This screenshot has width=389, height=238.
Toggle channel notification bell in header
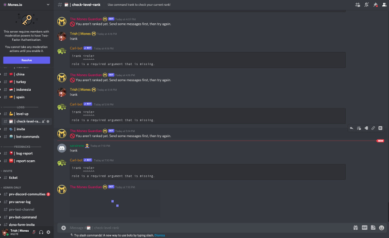click(367, 5)
